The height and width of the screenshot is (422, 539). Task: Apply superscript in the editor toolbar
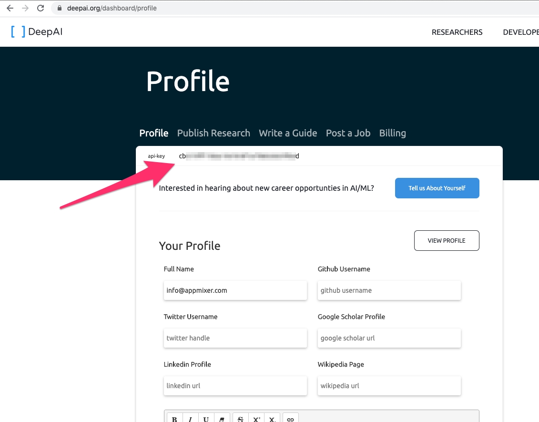pyautogui.click(x=256, y=419)
